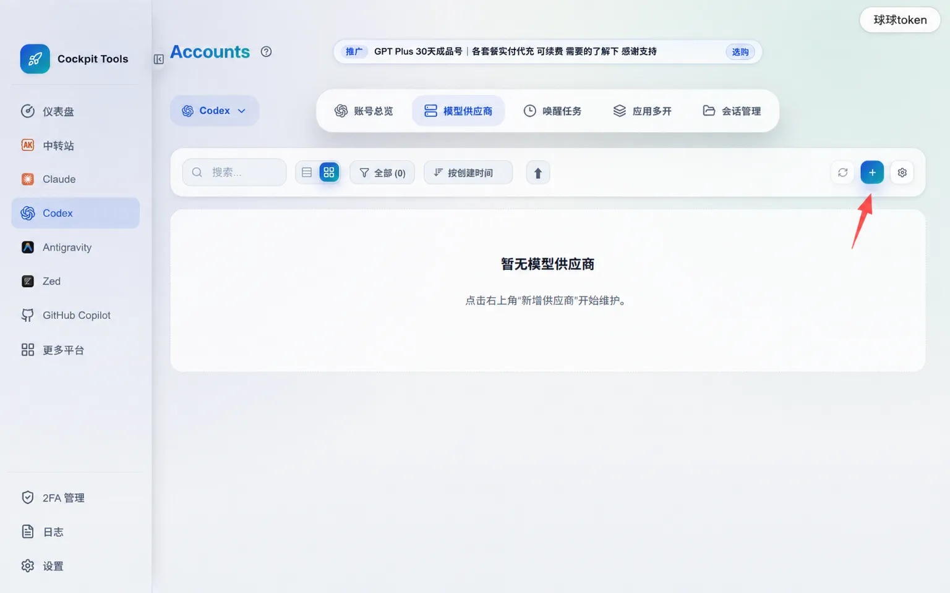The image size is (950, 593).
Task: Click the Cockpit Tools rocket logo
Action: [x=35, y=59]
